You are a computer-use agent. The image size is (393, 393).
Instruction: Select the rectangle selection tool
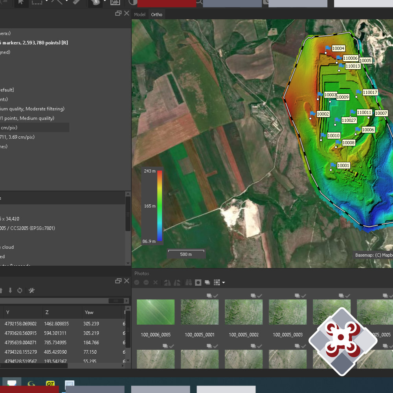click(37, 2)
